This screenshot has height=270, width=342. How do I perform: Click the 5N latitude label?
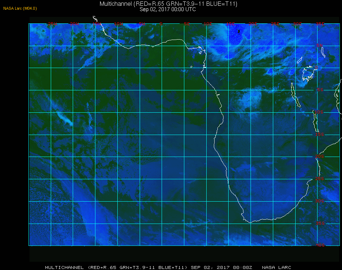pos(319,45)
